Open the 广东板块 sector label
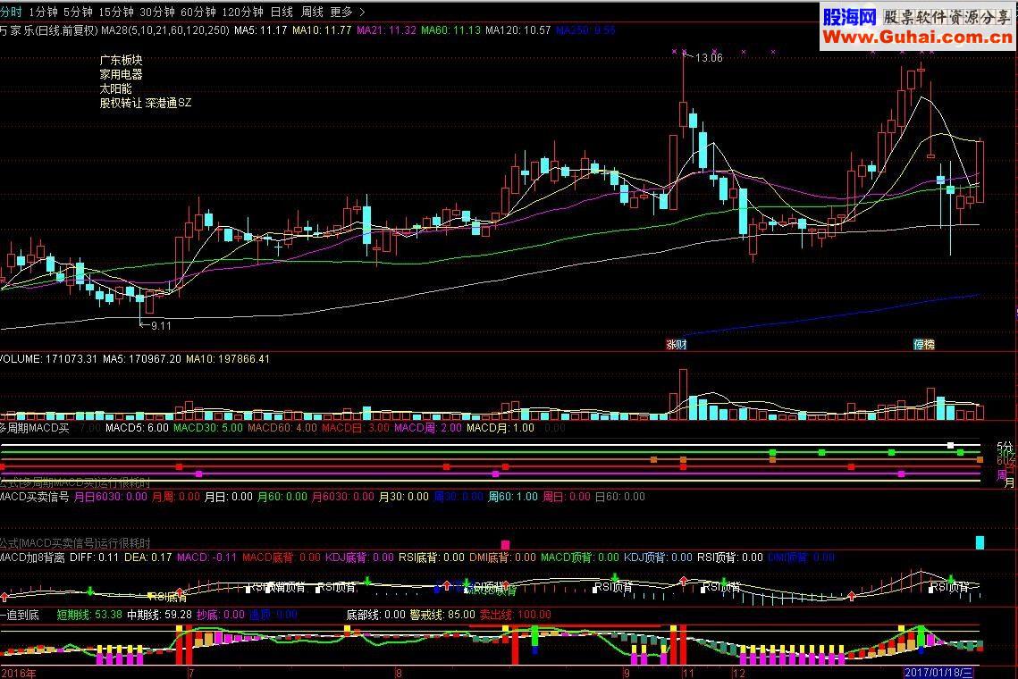Viewport: 1018px width, 679px height. 121,60
